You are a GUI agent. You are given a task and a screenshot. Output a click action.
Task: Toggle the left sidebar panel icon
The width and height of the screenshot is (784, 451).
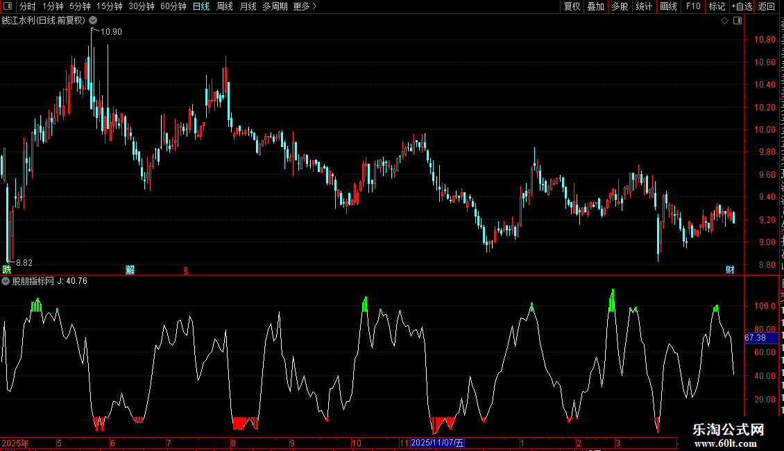[8, 6]
